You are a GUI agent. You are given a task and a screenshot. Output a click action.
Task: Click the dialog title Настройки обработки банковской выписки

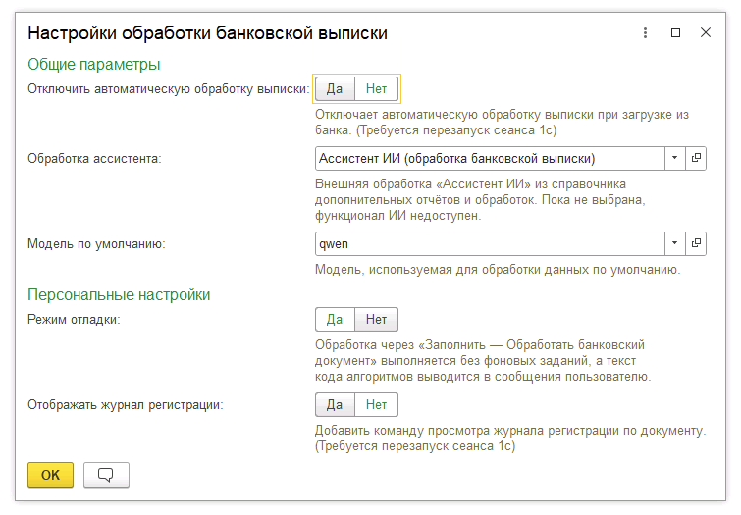pos(207,33)
